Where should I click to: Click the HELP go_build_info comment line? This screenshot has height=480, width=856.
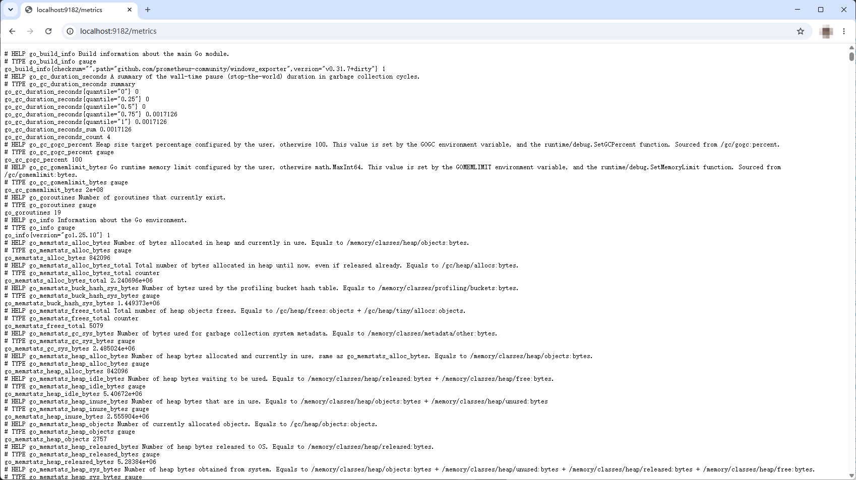117,54
